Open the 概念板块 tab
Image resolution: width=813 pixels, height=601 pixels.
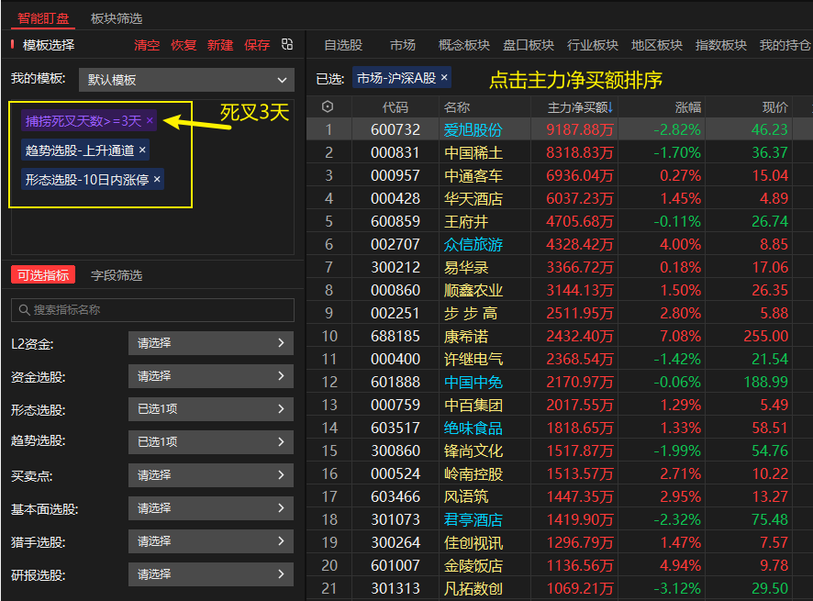464,45
